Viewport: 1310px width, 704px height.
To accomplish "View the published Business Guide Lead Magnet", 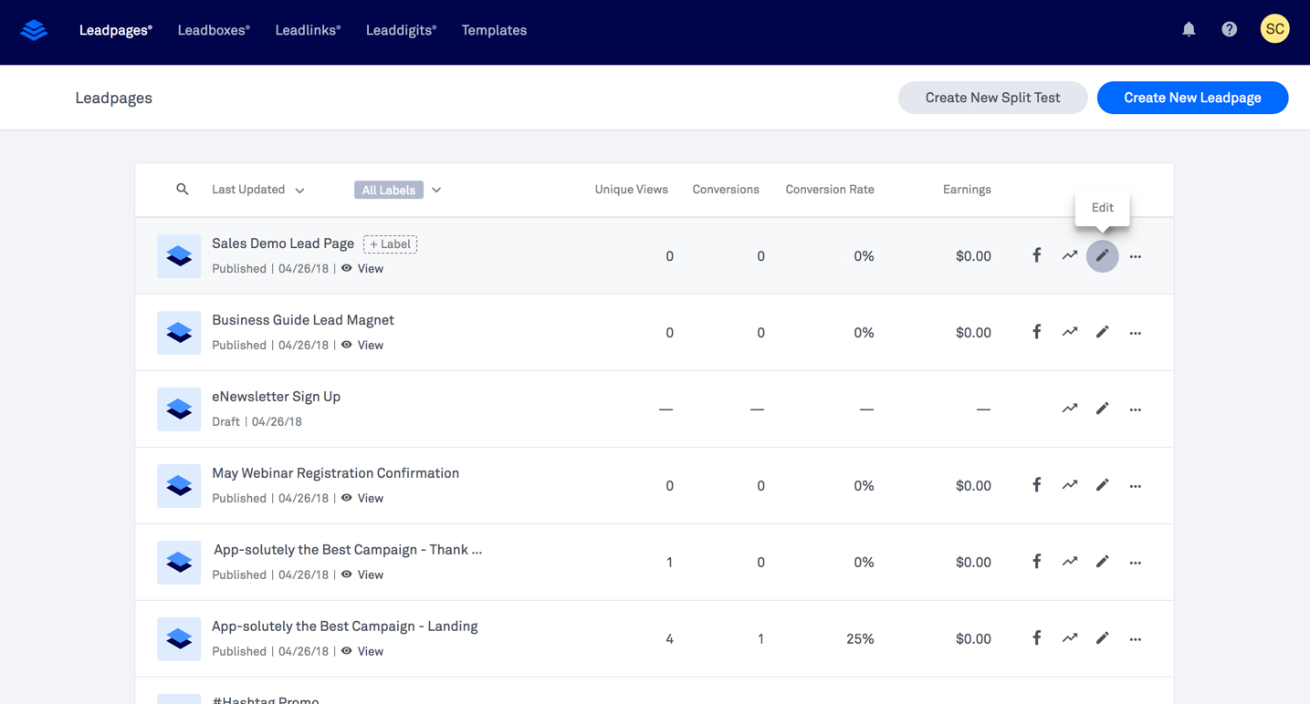I will [362, 346].
